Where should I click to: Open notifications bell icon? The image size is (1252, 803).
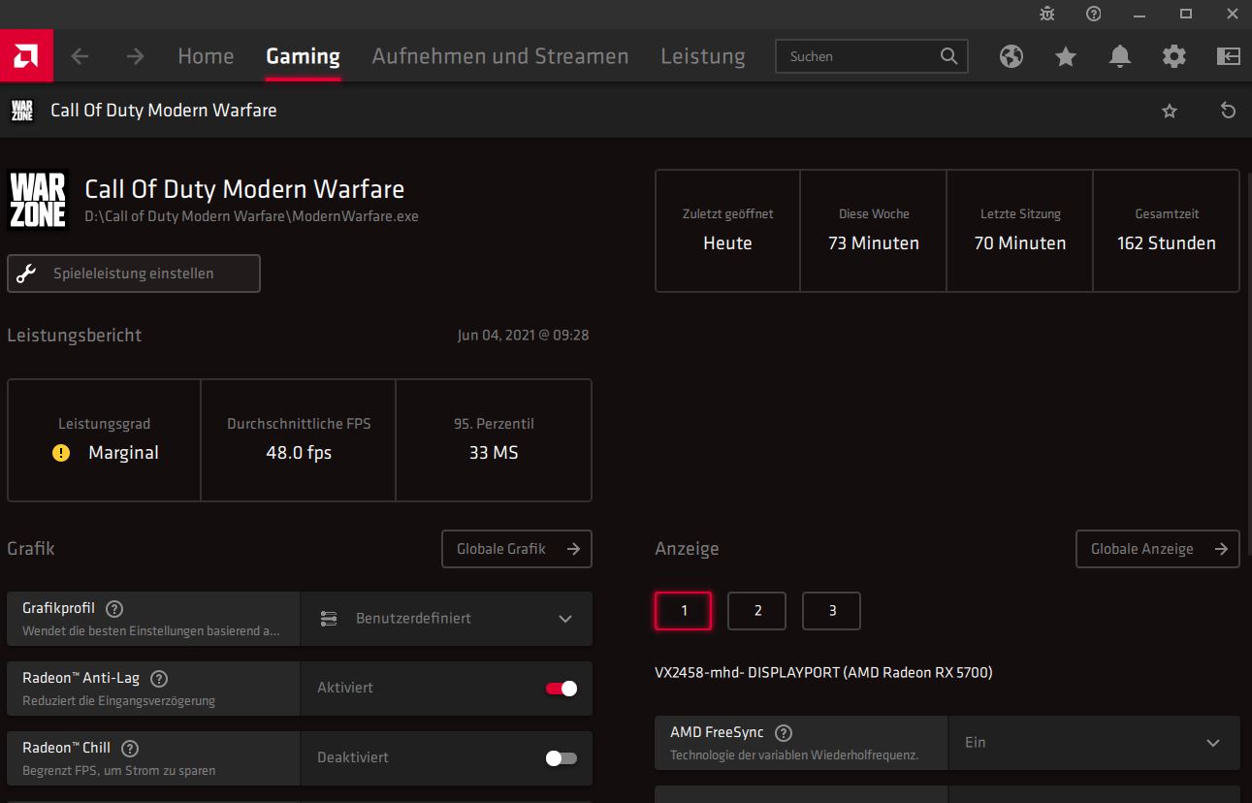coord(1120,56)
